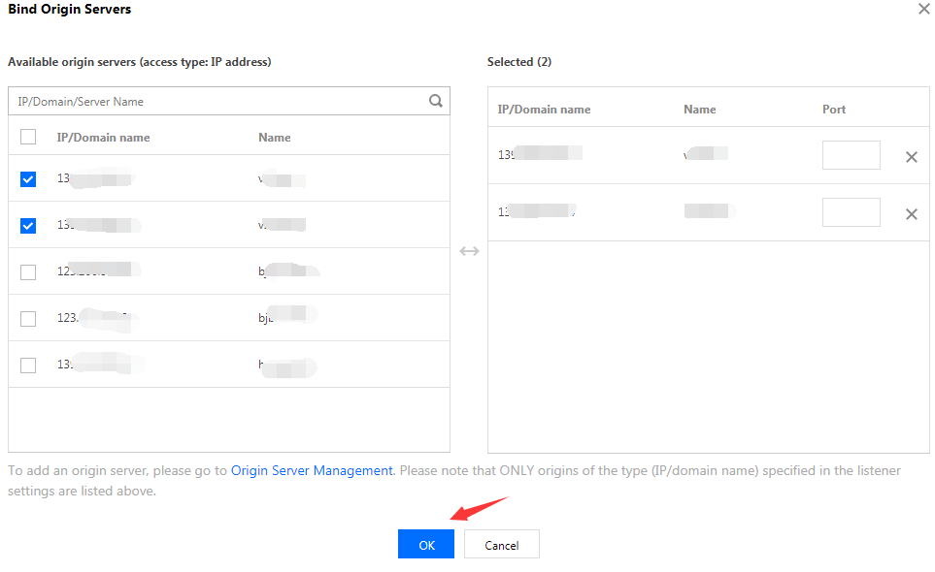Screen dimensions: 935x572
Task: Click the search magnifier icon
Action: tap(436, 100)
